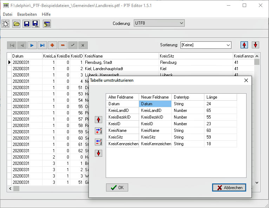Click the table's vertical scrollbar down arrow
The width and height of the screenshot is (269, 208).
257,183
